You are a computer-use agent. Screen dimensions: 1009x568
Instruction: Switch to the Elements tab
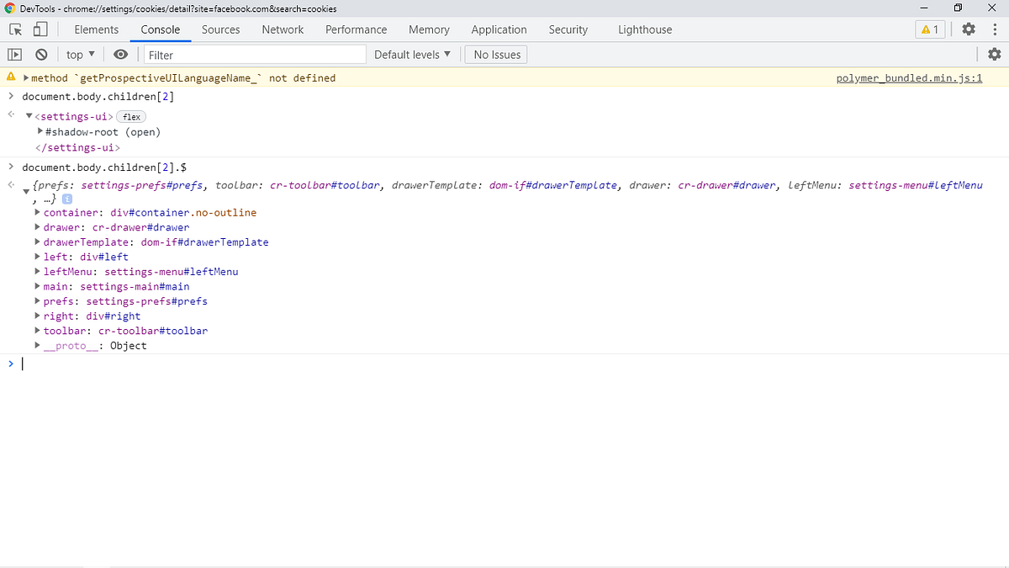pyautogui.click(x=96, y=29)
